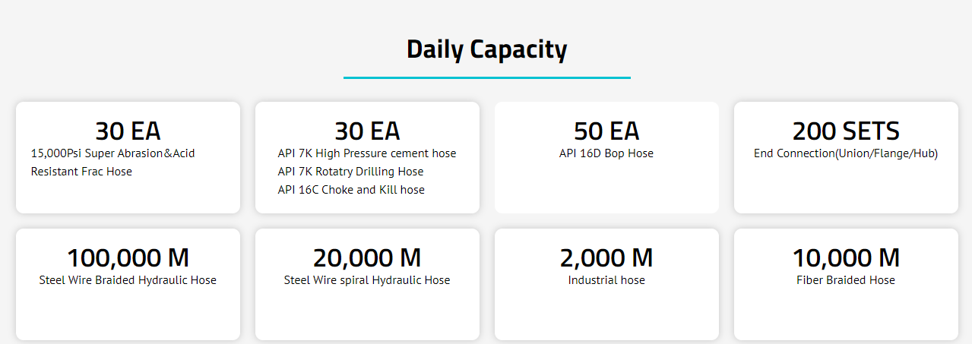Viewport: 972px width, 344px height.
Task: Click the teal underline below the heading
Action: tap(487, 77)
